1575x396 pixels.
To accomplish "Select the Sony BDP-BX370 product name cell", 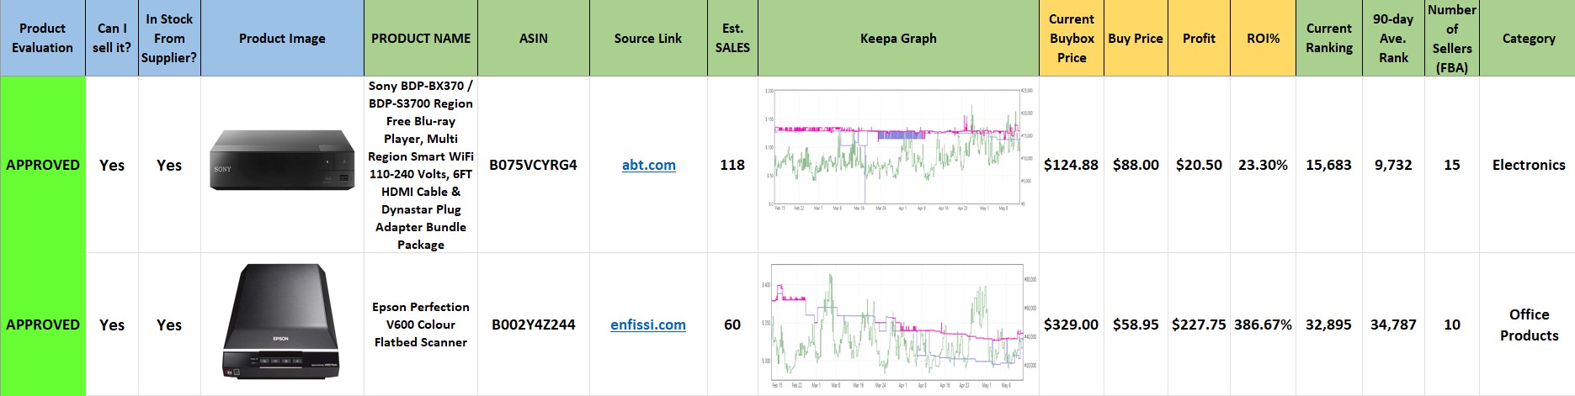I will pos(421,165).
